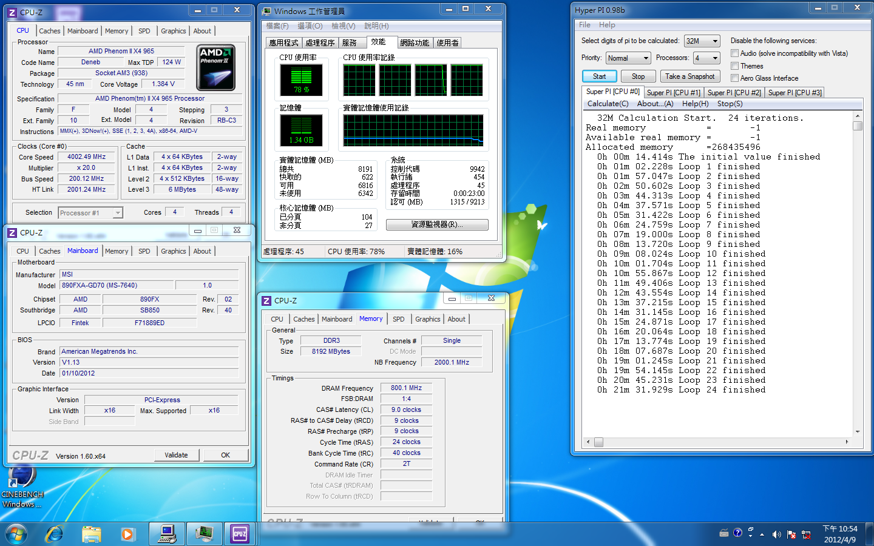Open the Calculate(C) menu in Super PI

(x=608, y=104)
